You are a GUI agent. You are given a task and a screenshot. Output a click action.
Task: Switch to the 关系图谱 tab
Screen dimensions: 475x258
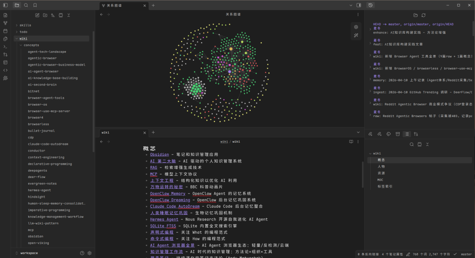(124, 5)
